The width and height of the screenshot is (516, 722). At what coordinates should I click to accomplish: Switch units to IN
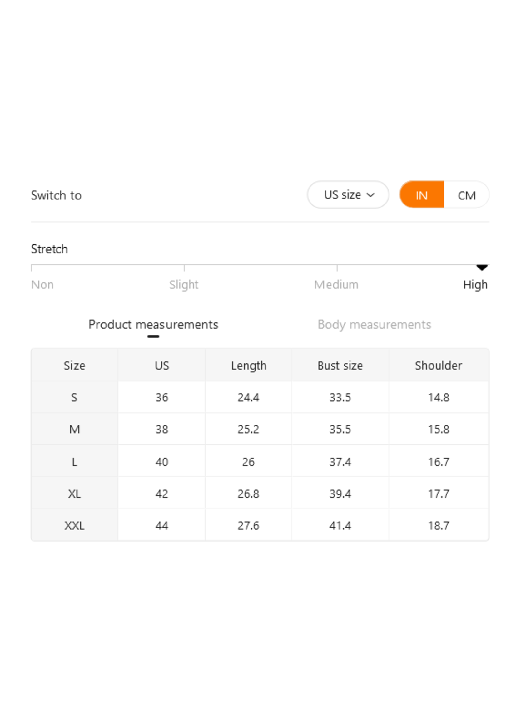point(421,195)
